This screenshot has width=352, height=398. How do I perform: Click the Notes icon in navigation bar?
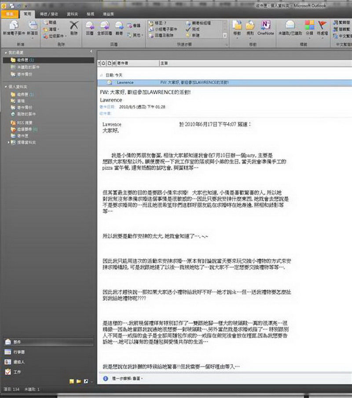72,381
